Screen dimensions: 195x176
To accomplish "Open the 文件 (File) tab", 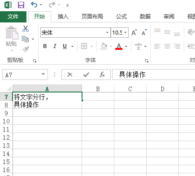I will coord(13,17).
